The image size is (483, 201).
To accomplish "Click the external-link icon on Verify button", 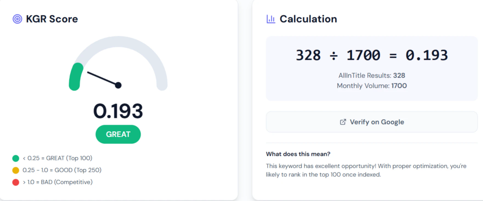I will click(x=343, y=122).
